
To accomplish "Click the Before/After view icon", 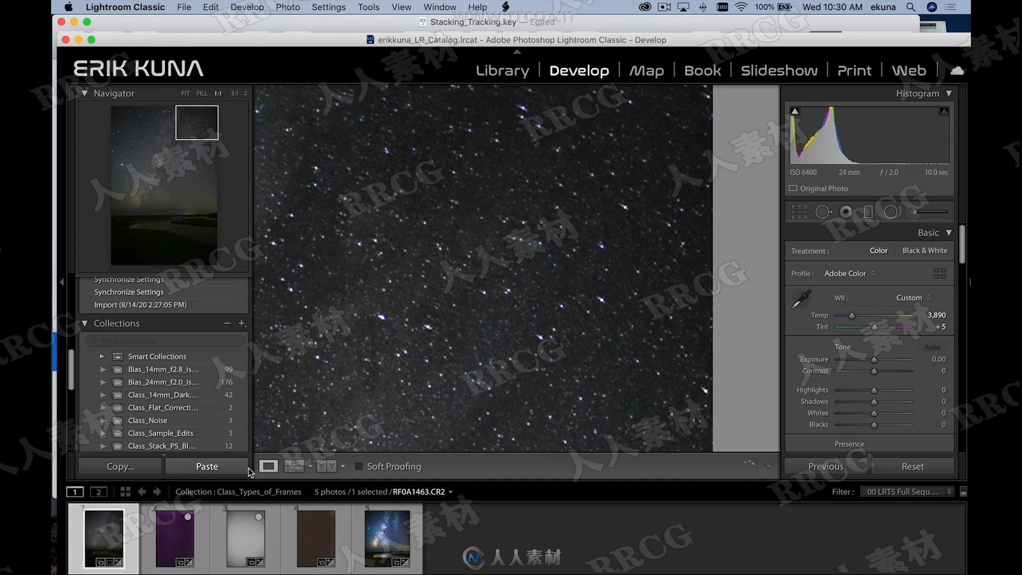I will [x=325, y=466].
